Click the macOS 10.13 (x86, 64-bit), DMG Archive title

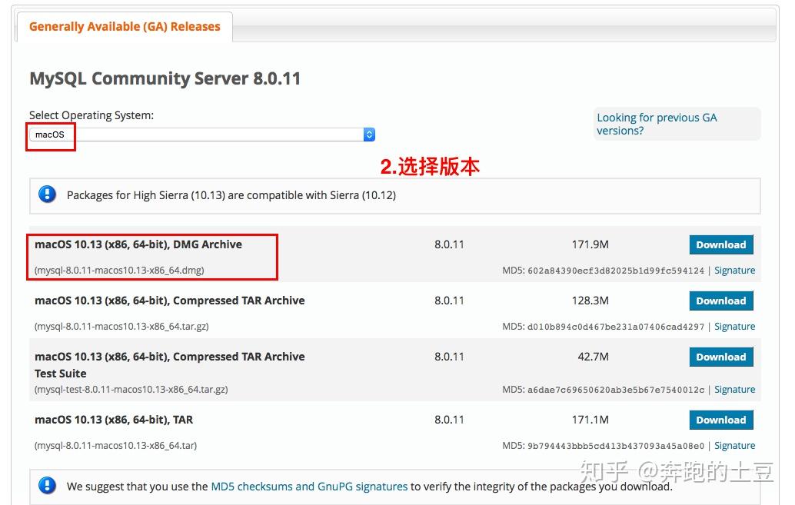click(x=138, y=244)
